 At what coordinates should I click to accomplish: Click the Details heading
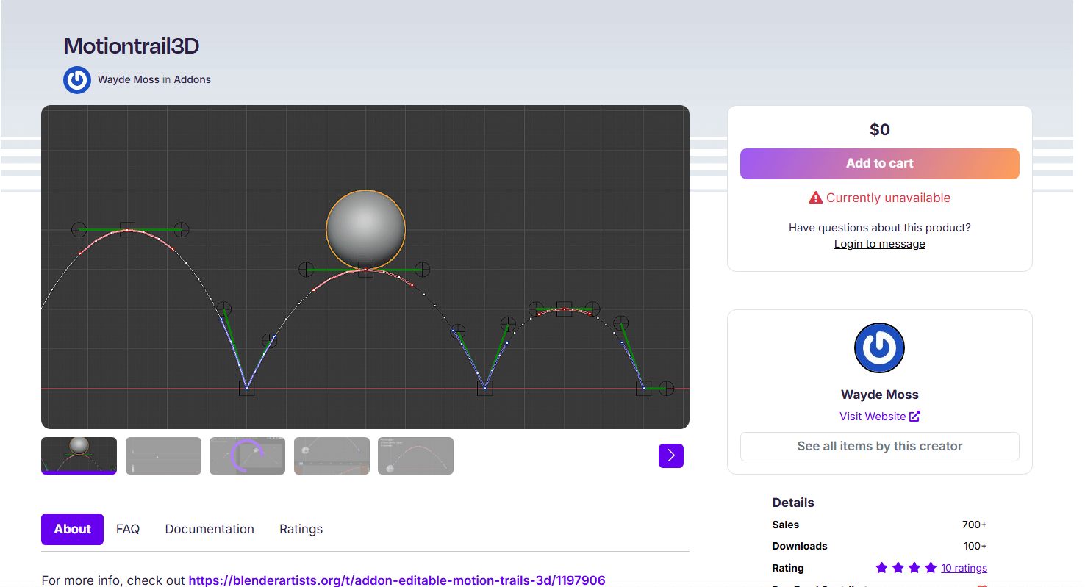[793, 503]
